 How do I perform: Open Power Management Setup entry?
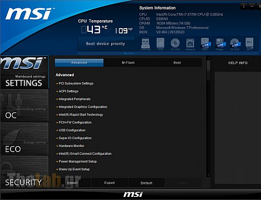[x=76, y=161]
